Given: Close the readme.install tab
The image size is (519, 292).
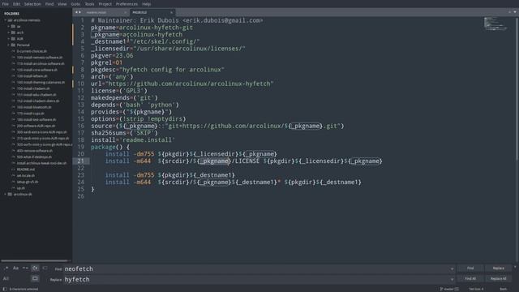Looking at the screenshot, I should (125, 13).
